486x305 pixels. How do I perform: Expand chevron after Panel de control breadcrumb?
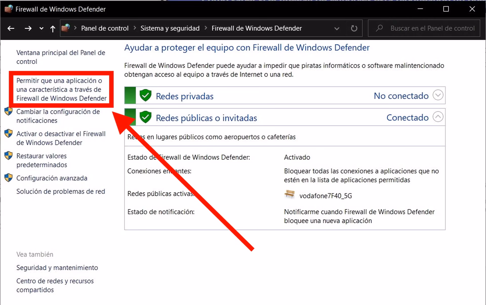pos(135,28)
